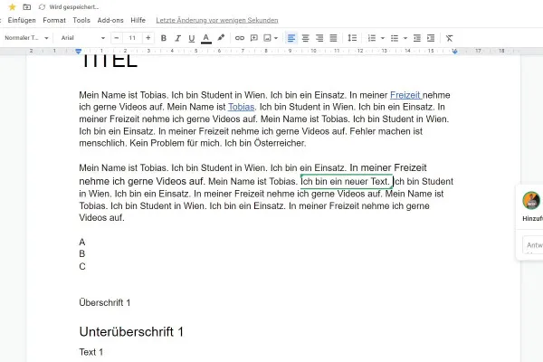Open the insert image dropdown arrow
Image resolution: width=543 pixels, height=362 pixels.
pyautogui.click(x=276, y=38)
